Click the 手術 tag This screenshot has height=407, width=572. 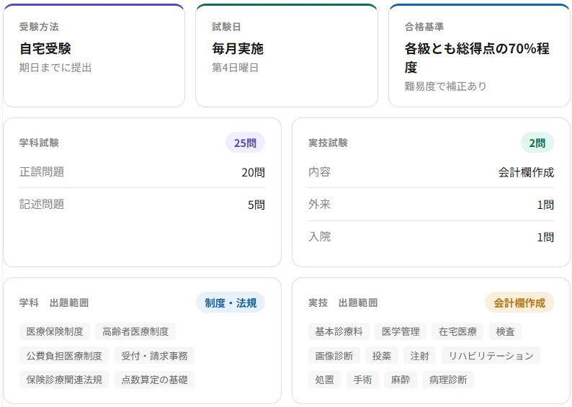pyautogui.click(x=362, y=380)
